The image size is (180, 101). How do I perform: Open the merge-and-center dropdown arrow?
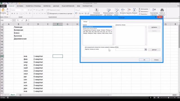[73, 13]
